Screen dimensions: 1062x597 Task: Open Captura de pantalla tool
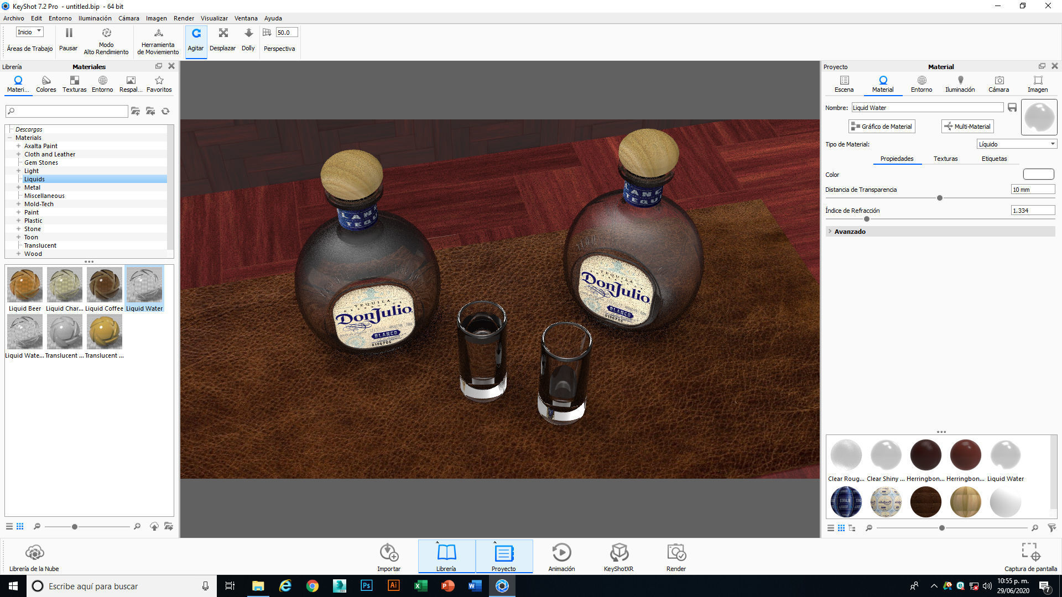click(1030, 552)
